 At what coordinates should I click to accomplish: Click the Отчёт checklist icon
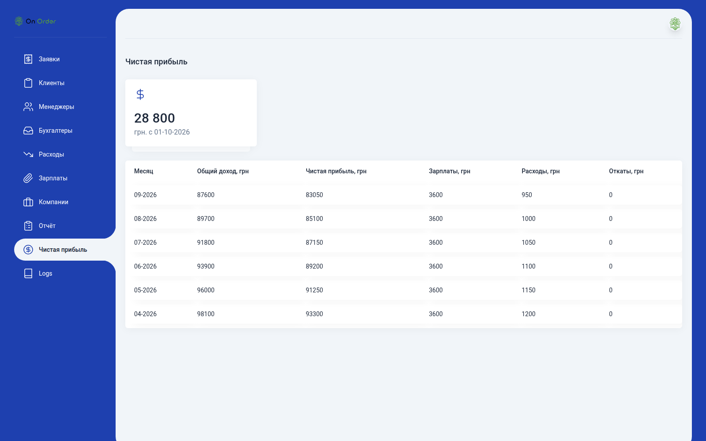tap(28, 226)
